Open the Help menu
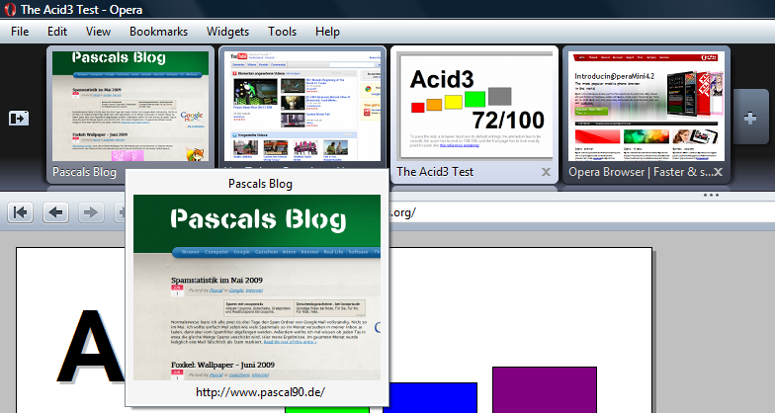This screenshot has height=413, width=775. click(327, 32)
